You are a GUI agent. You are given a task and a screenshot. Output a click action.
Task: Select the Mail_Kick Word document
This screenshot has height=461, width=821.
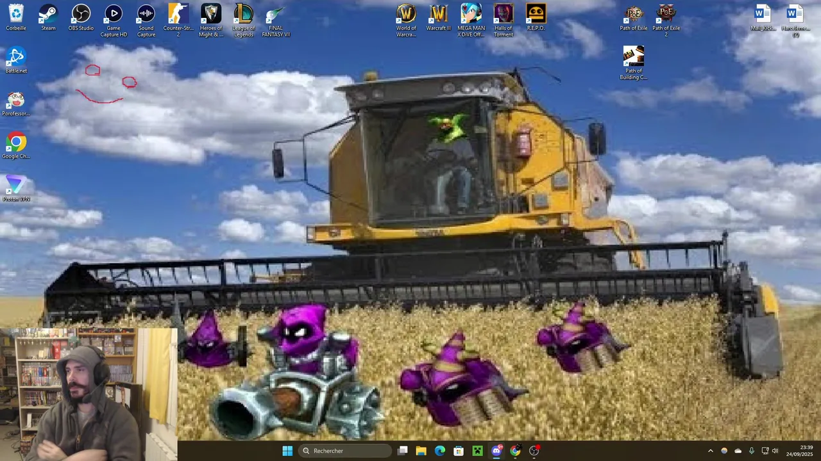point(763,17)
